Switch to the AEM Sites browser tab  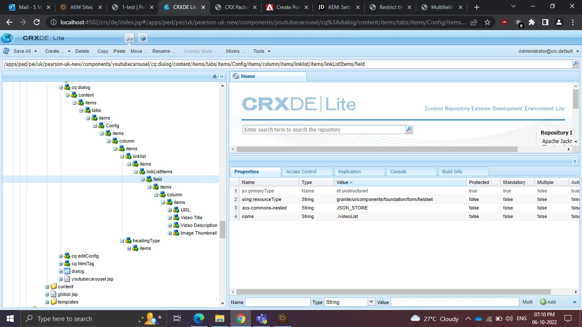[x=81, y=7]
